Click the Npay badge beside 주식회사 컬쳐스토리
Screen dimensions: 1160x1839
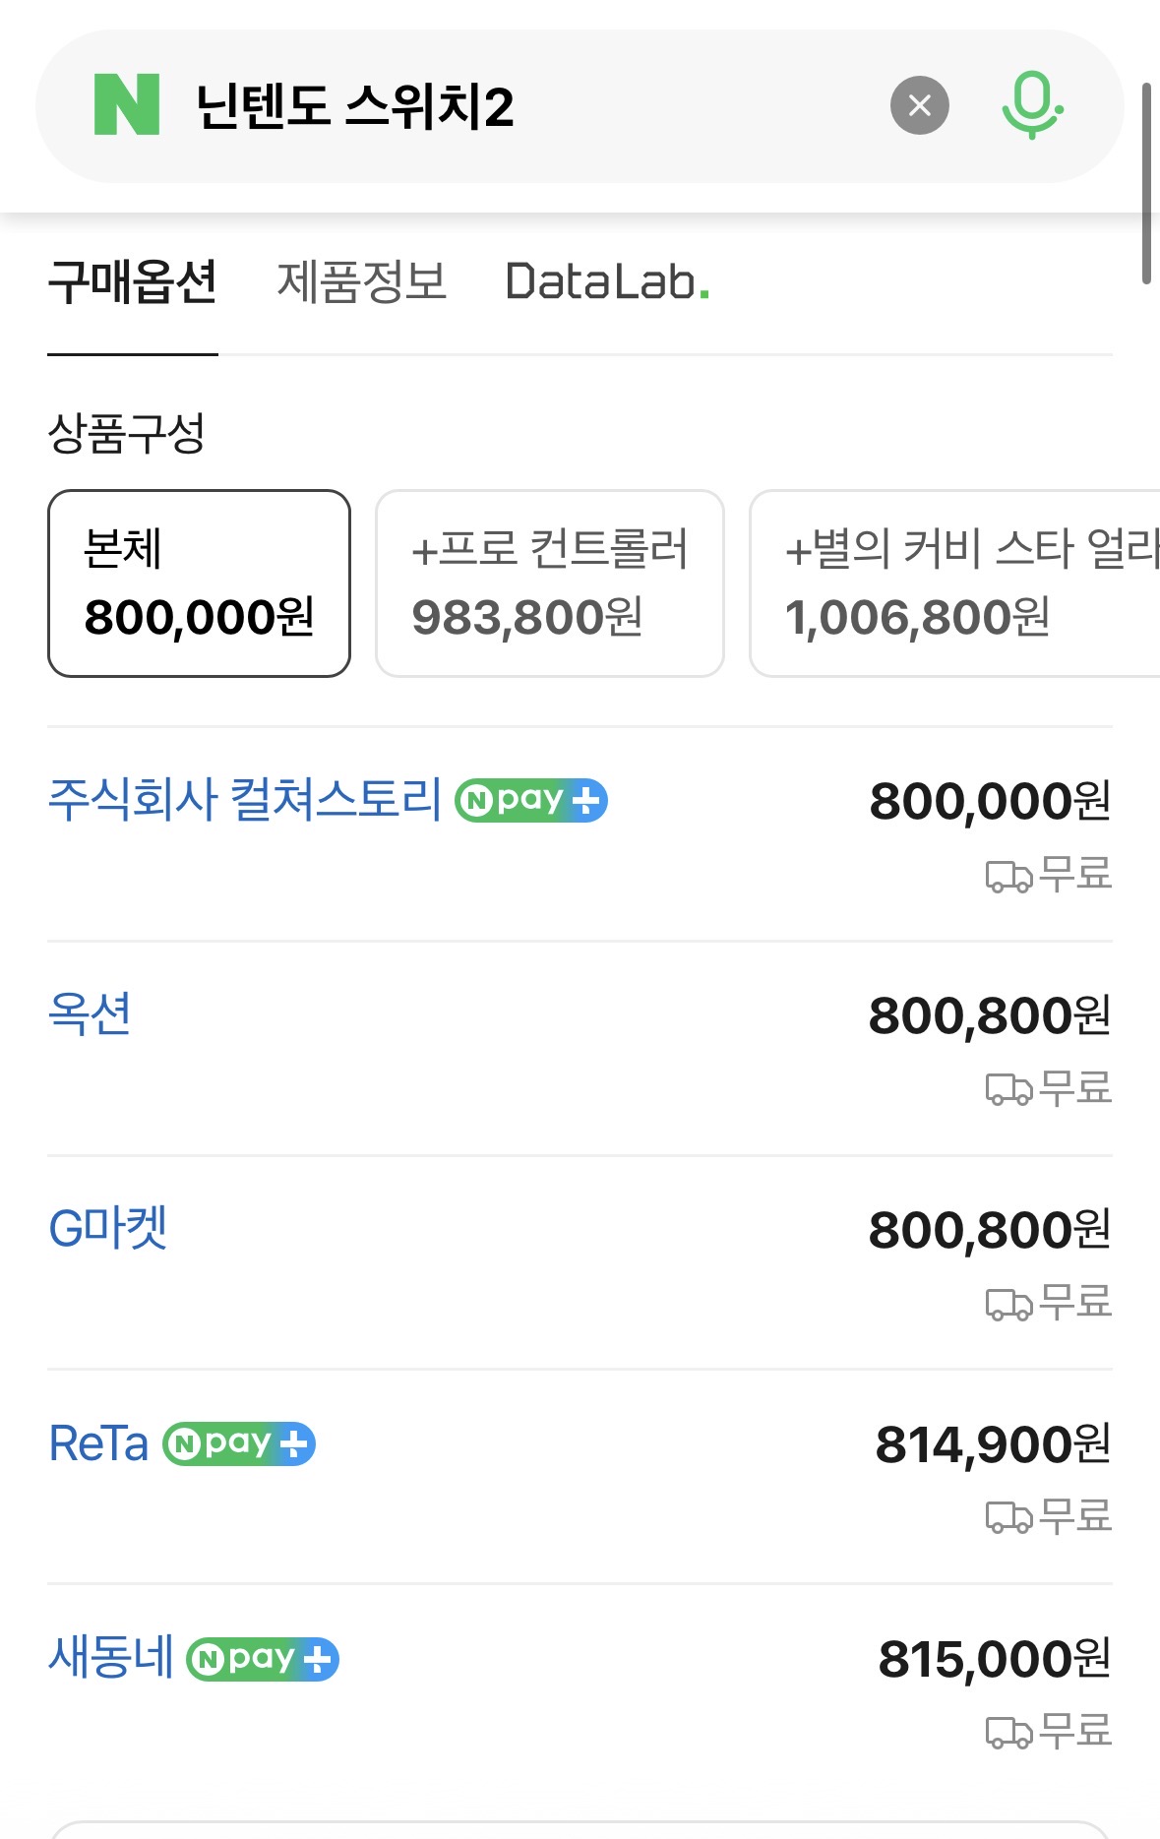(x=531, y=800)
